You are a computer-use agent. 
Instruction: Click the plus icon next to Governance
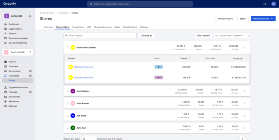point(30,71)
